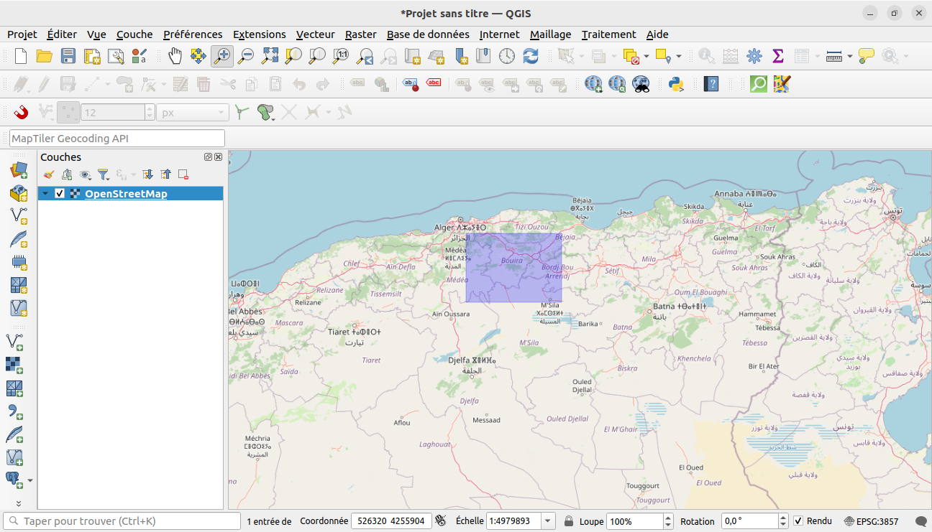This screenshot has width=932, height=532.
Task: Click the Taper pour trouver locator field
Action: [122, 521]
